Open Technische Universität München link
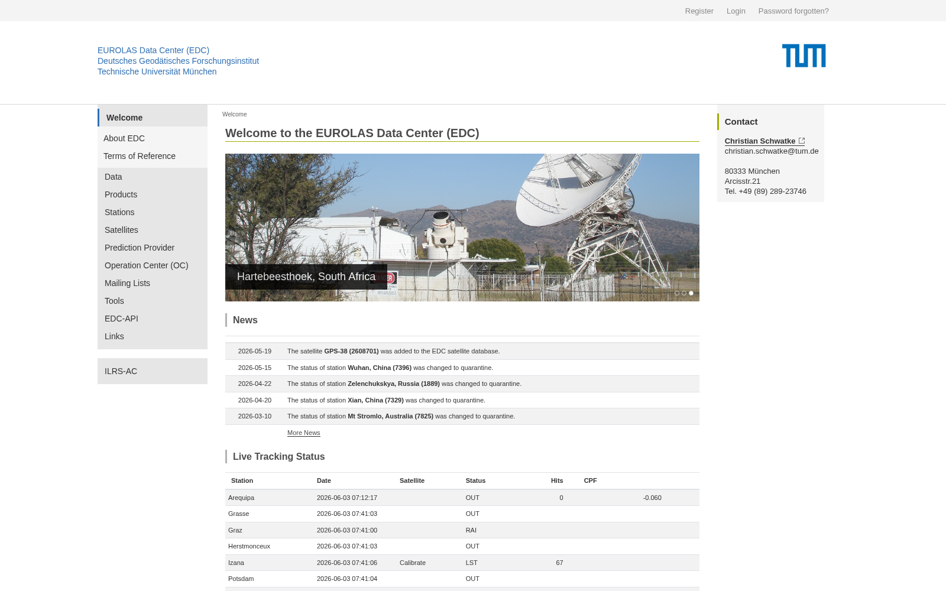 [x=157, y=72]
